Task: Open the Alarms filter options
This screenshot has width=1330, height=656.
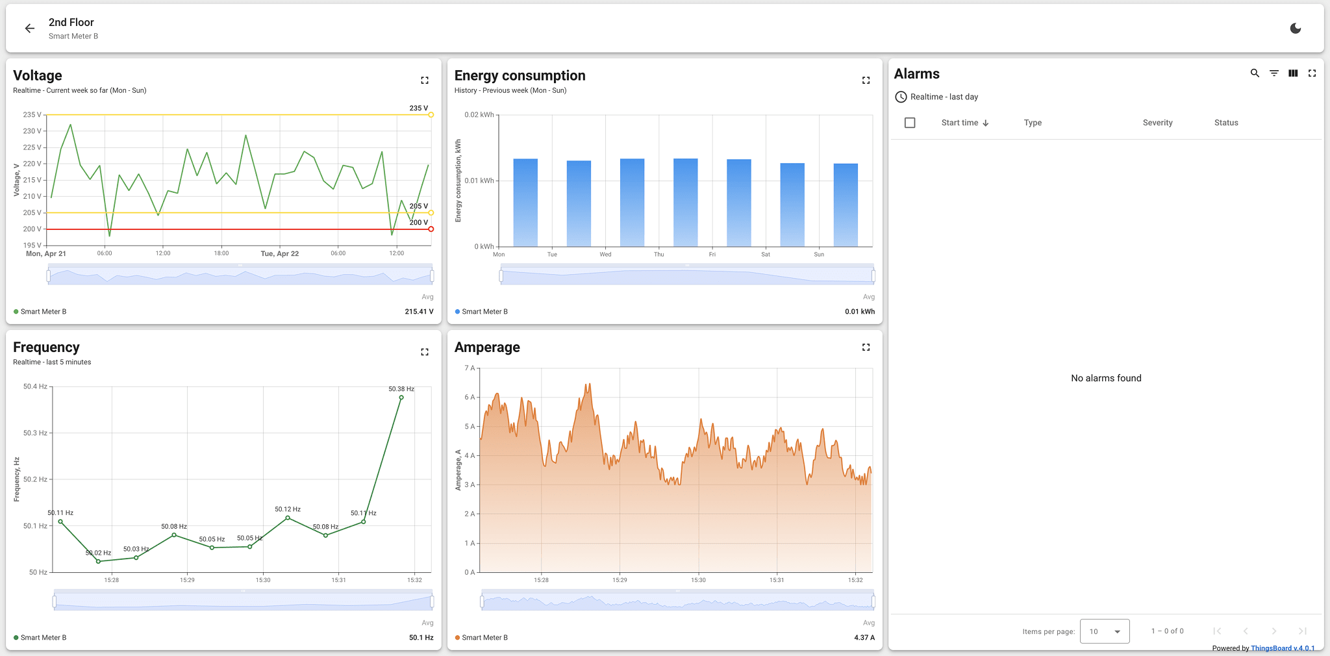Action: point(1274,73)
